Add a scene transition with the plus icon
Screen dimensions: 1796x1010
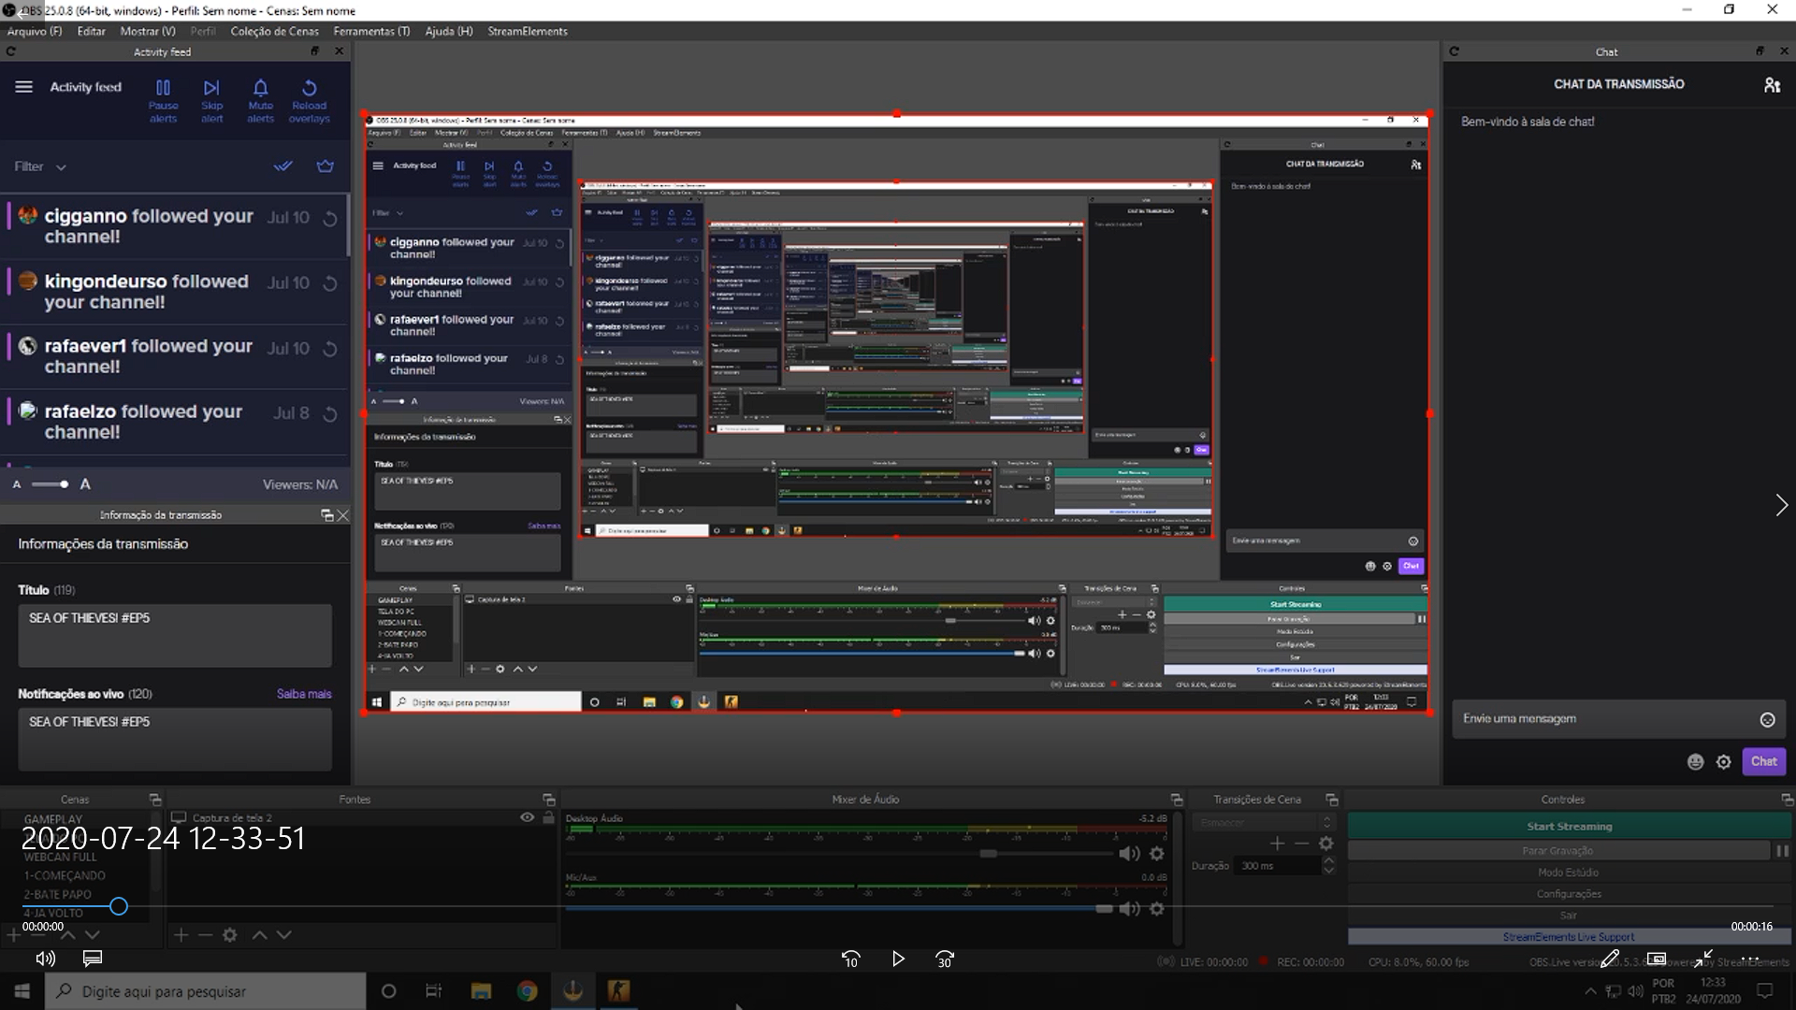point(1277,844)
